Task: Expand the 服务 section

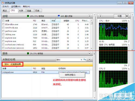Action: pos(89,53)
